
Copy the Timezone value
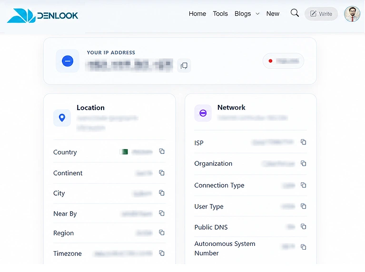coord(162,253)
